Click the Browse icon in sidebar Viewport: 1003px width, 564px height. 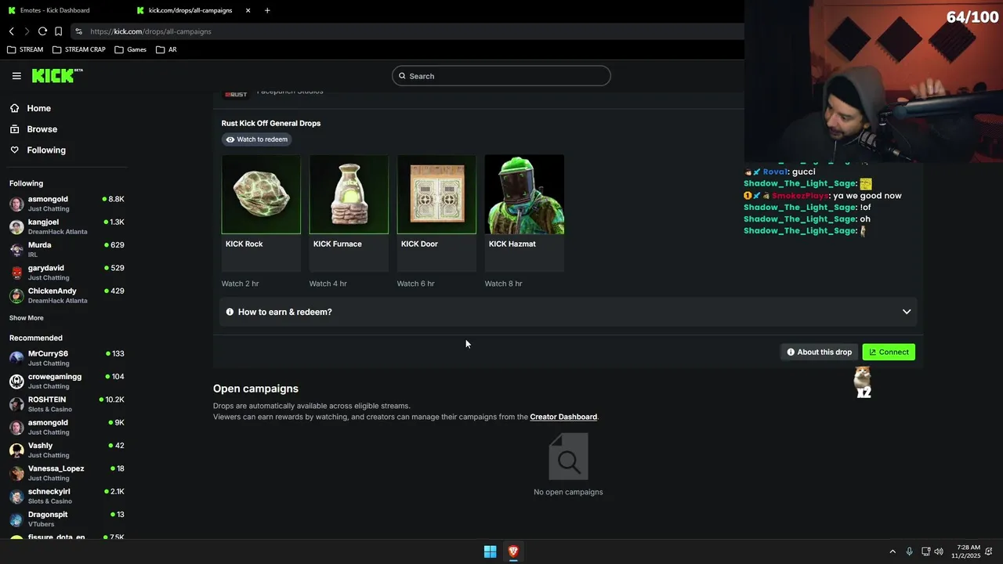tap(15, 129)
